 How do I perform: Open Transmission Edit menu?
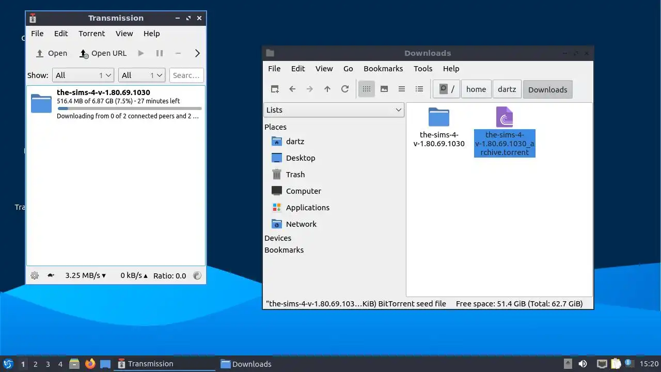point(61,34)
